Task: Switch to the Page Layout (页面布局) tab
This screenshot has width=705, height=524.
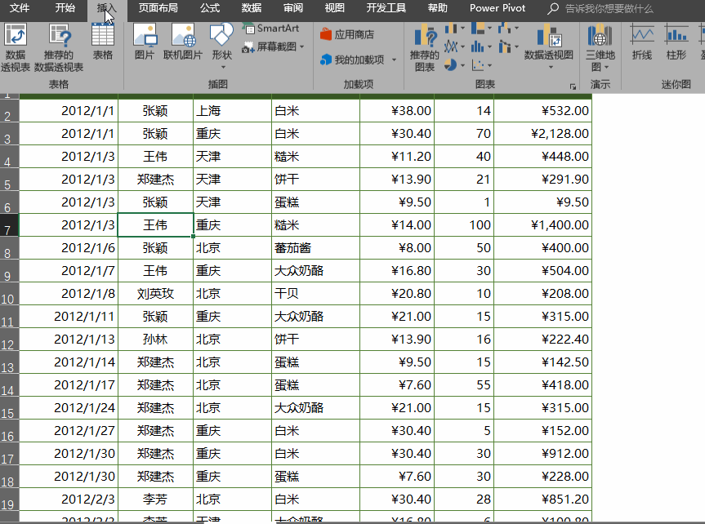Action: [x=158, y=8]
